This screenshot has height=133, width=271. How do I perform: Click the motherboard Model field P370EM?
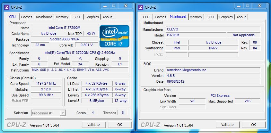click(196, 35)
